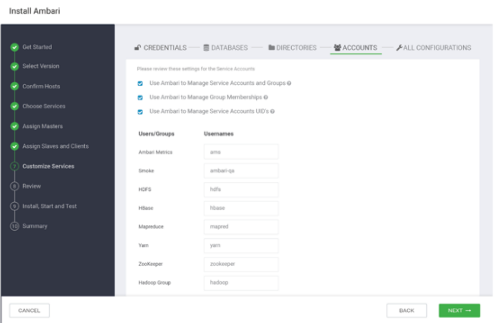Click the Back button
The height and width of the screenshot is (323, 494).
(x=407, y=310)
